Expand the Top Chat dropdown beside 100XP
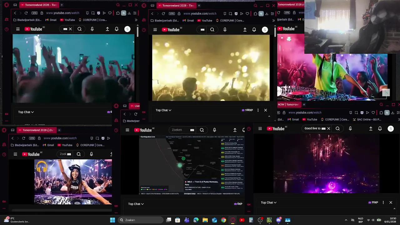Image resolution: width=400 pixels, height=225 pixels. (x=163, y=110)
